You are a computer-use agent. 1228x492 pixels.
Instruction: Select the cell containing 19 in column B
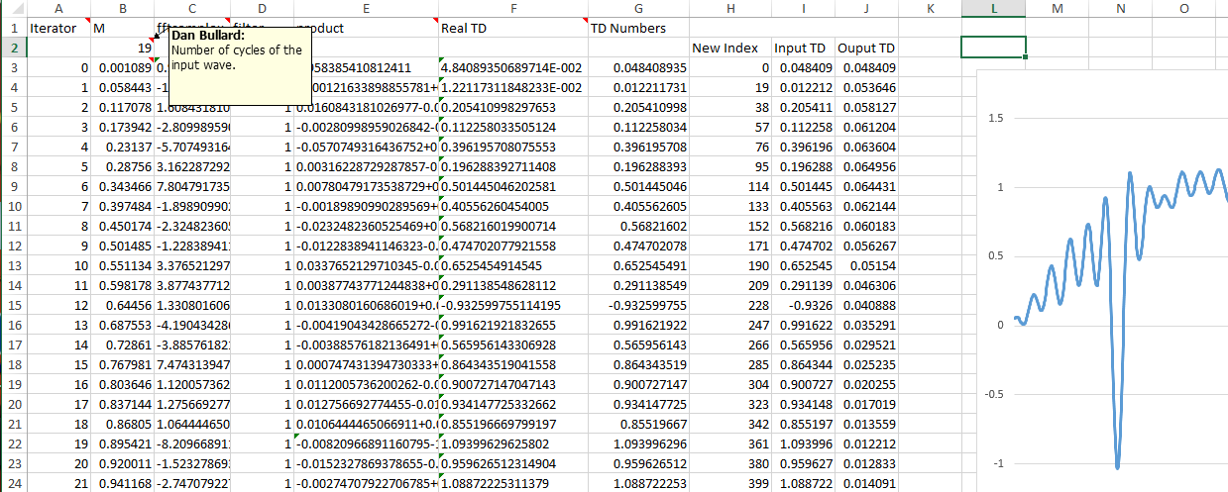pyautogui.click(x=122, y=48)
